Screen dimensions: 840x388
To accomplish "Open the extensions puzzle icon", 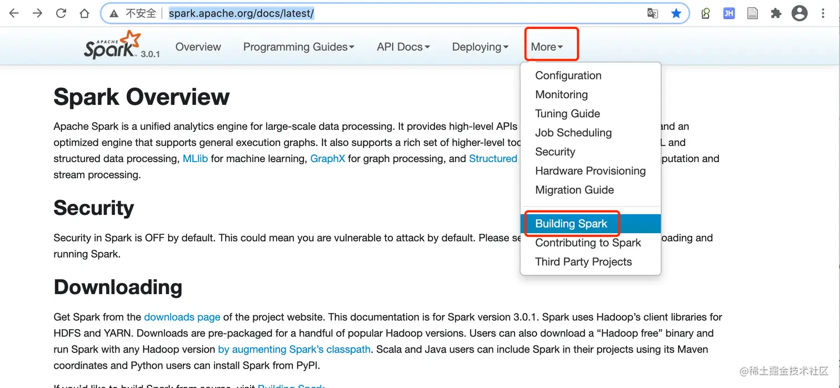I will click(x=776, y=13).
